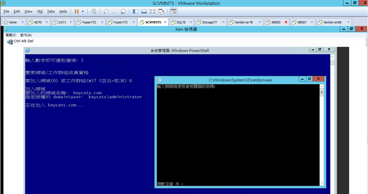Image resolution: width=368 pixels, height=194 pixels.
Task: Minimize the netdom.exe window
Action: pyautogui.click(x=302, y=79)
